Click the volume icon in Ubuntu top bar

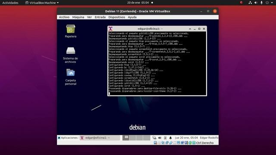coord(256,3)
